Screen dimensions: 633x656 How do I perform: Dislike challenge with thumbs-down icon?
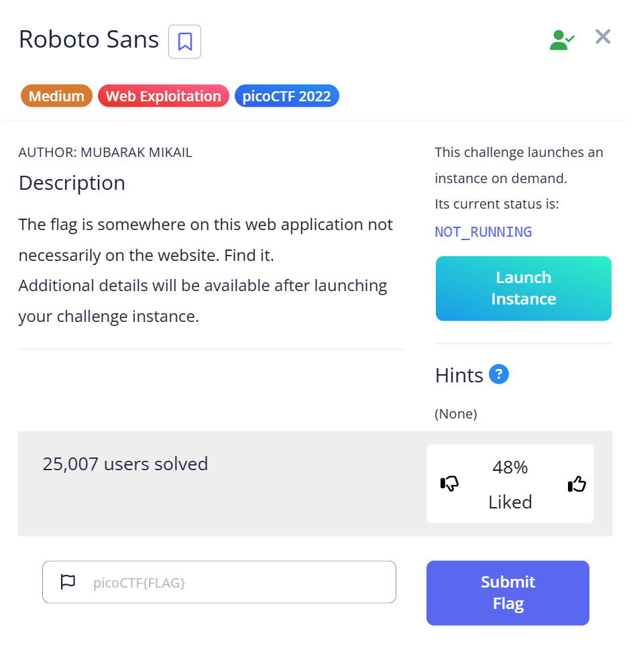pyautogui.click(x=449, y=484)
